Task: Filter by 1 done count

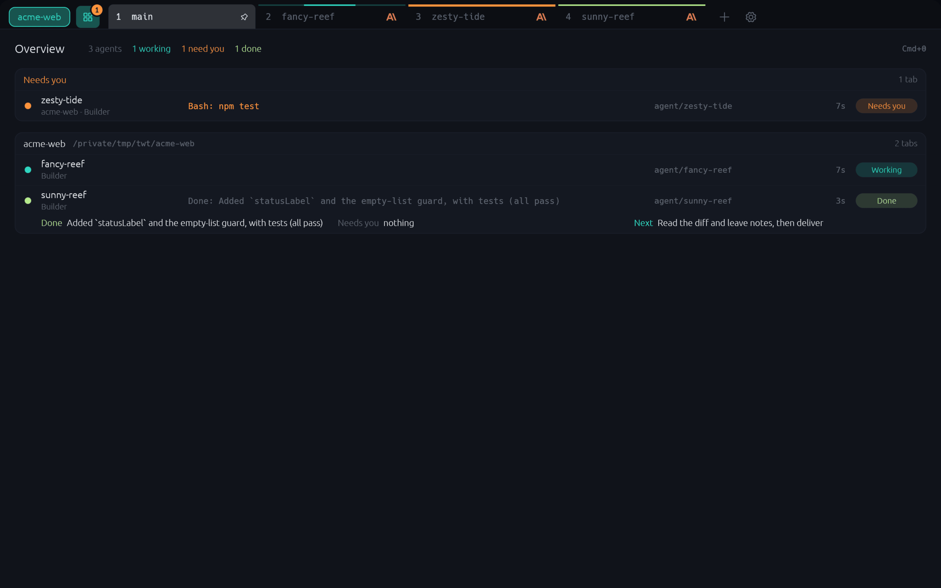Action: (x=248, y=49)
